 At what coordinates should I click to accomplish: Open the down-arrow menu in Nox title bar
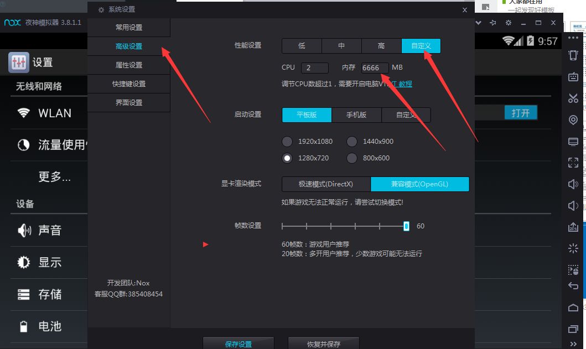click(478, 23)
